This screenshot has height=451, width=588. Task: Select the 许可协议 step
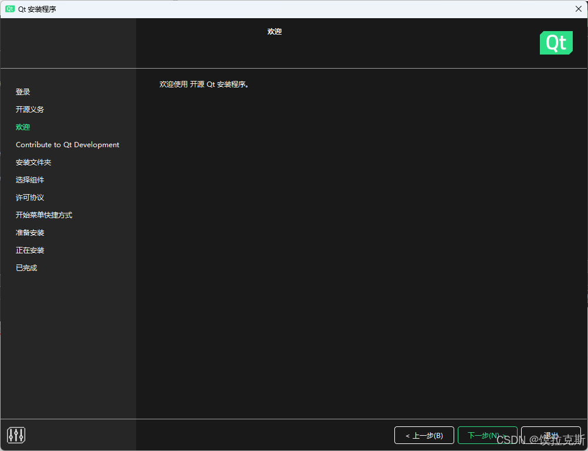click(x=30, y=198)
